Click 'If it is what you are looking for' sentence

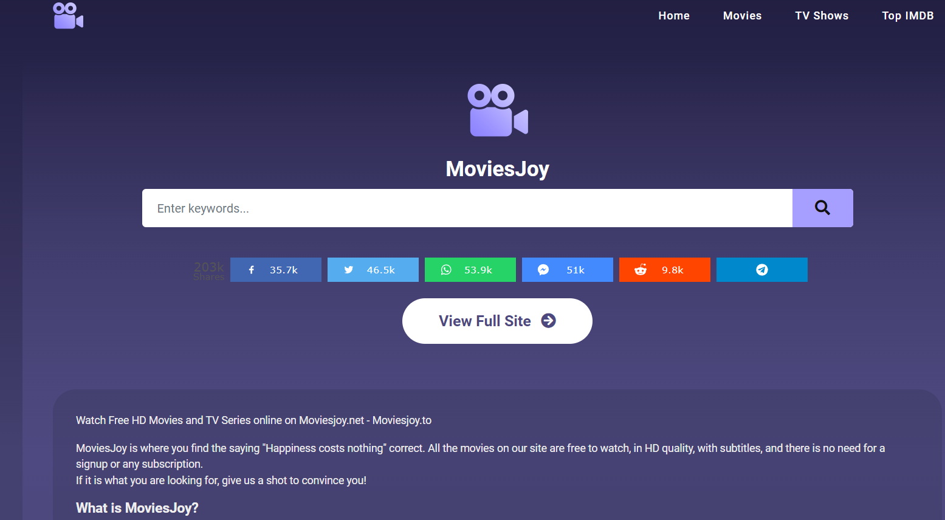point(221,481)
